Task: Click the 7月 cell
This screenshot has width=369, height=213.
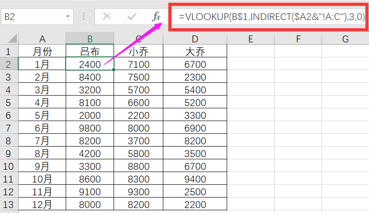Action: click(x=42, y=141)
